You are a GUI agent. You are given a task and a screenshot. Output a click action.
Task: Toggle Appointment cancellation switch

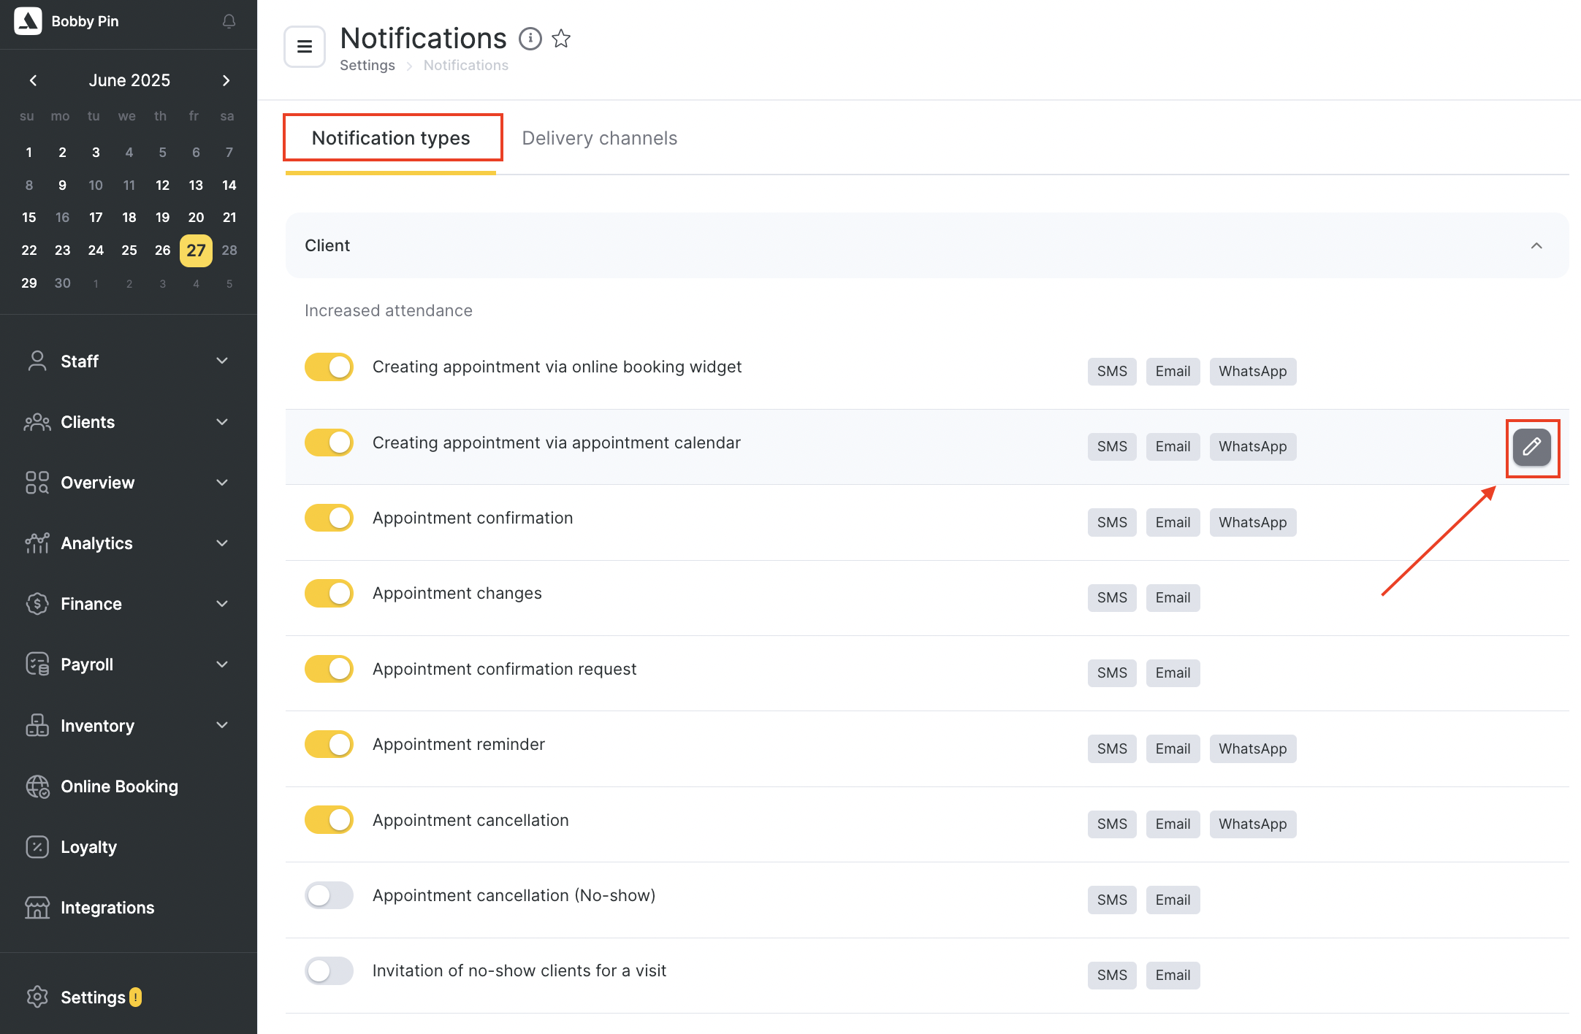click(x=329, y=820)
